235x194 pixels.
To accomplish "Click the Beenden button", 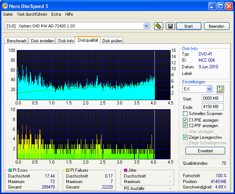I will [216, 26].
